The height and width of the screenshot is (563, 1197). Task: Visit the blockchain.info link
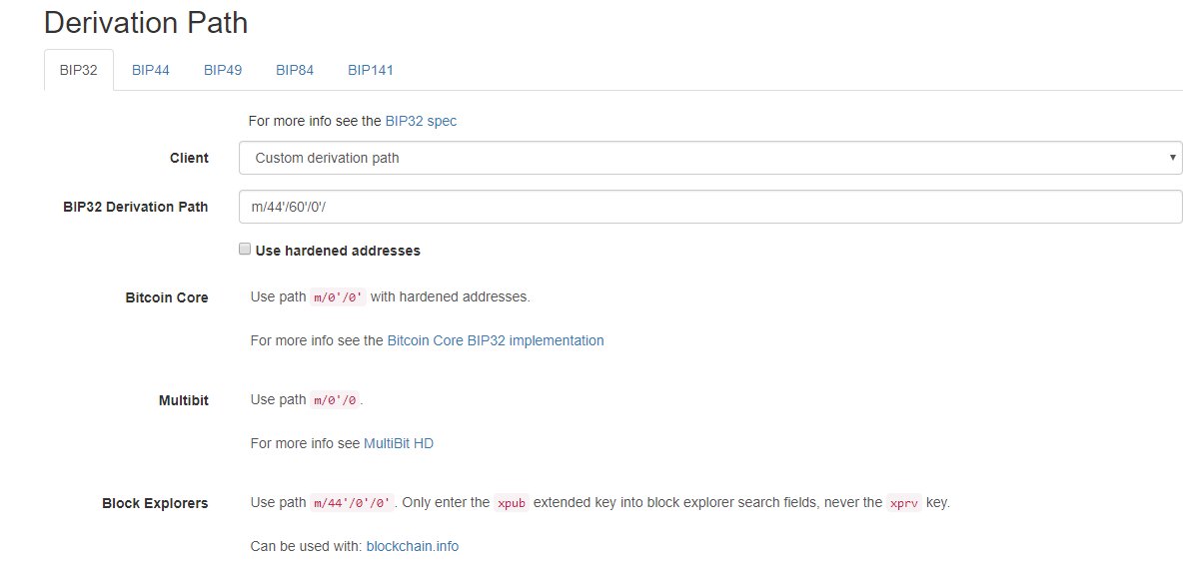[x=413, y=546]
